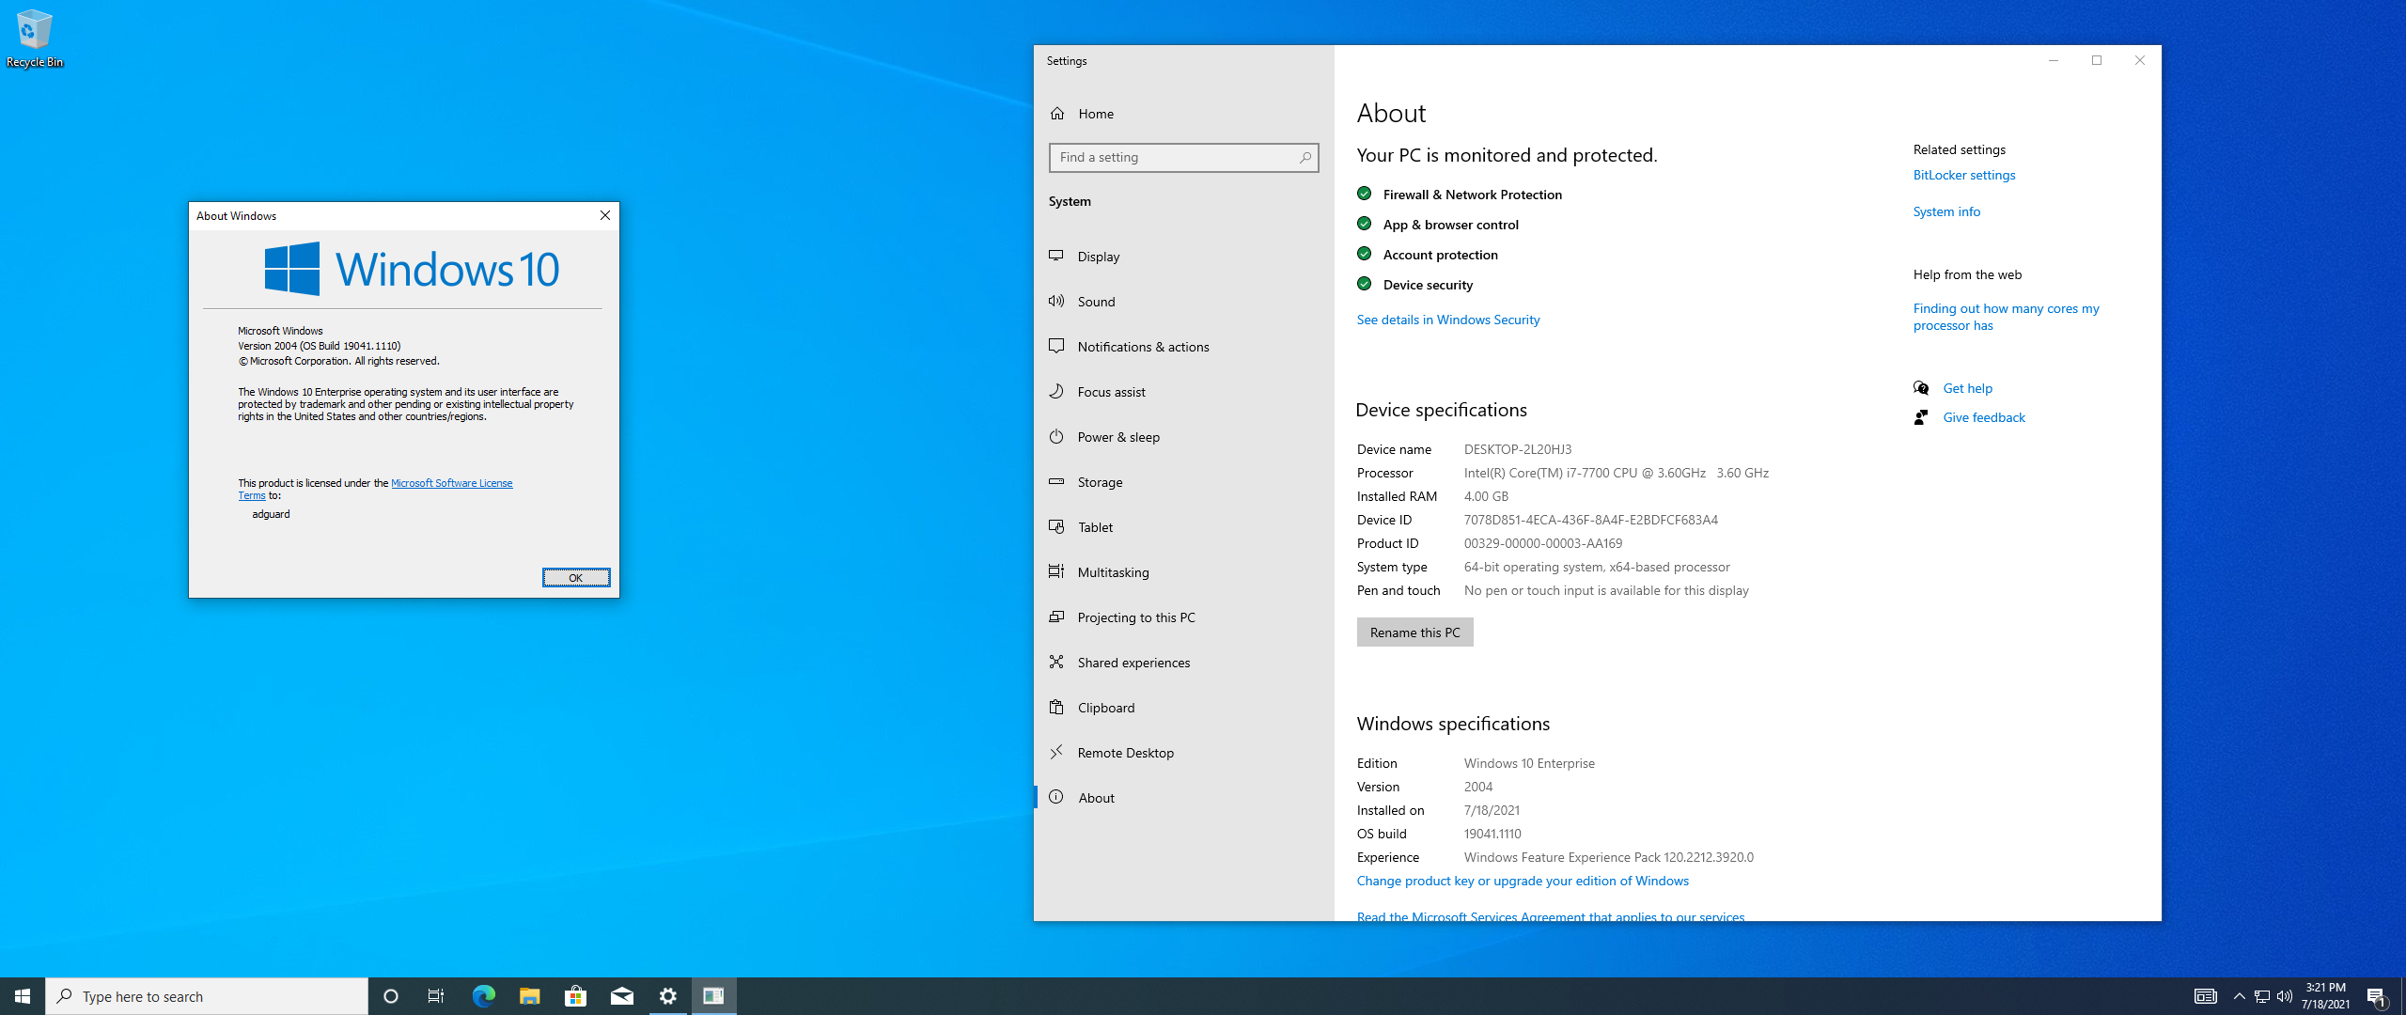
Task: Select the Display monitor icon
Action: [x=1056, y=256]
